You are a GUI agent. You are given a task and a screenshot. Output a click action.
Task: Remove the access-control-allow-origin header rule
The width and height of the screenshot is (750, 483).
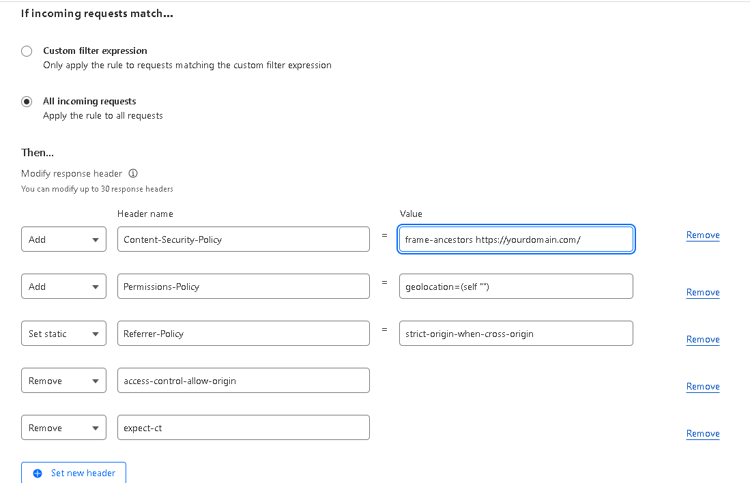pos(702,386)
